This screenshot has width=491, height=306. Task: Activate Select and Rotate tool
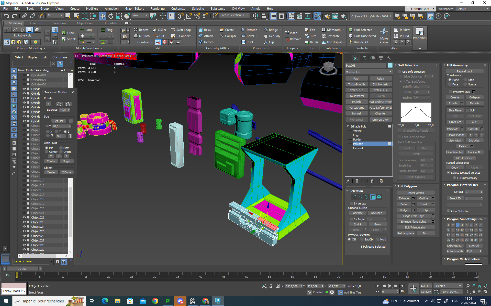coord(111,16)
